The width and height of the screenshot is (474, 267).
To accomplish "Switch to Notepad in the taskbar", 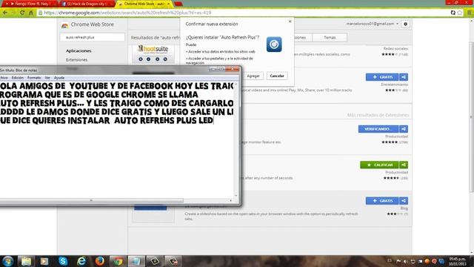I will (136, 261).
